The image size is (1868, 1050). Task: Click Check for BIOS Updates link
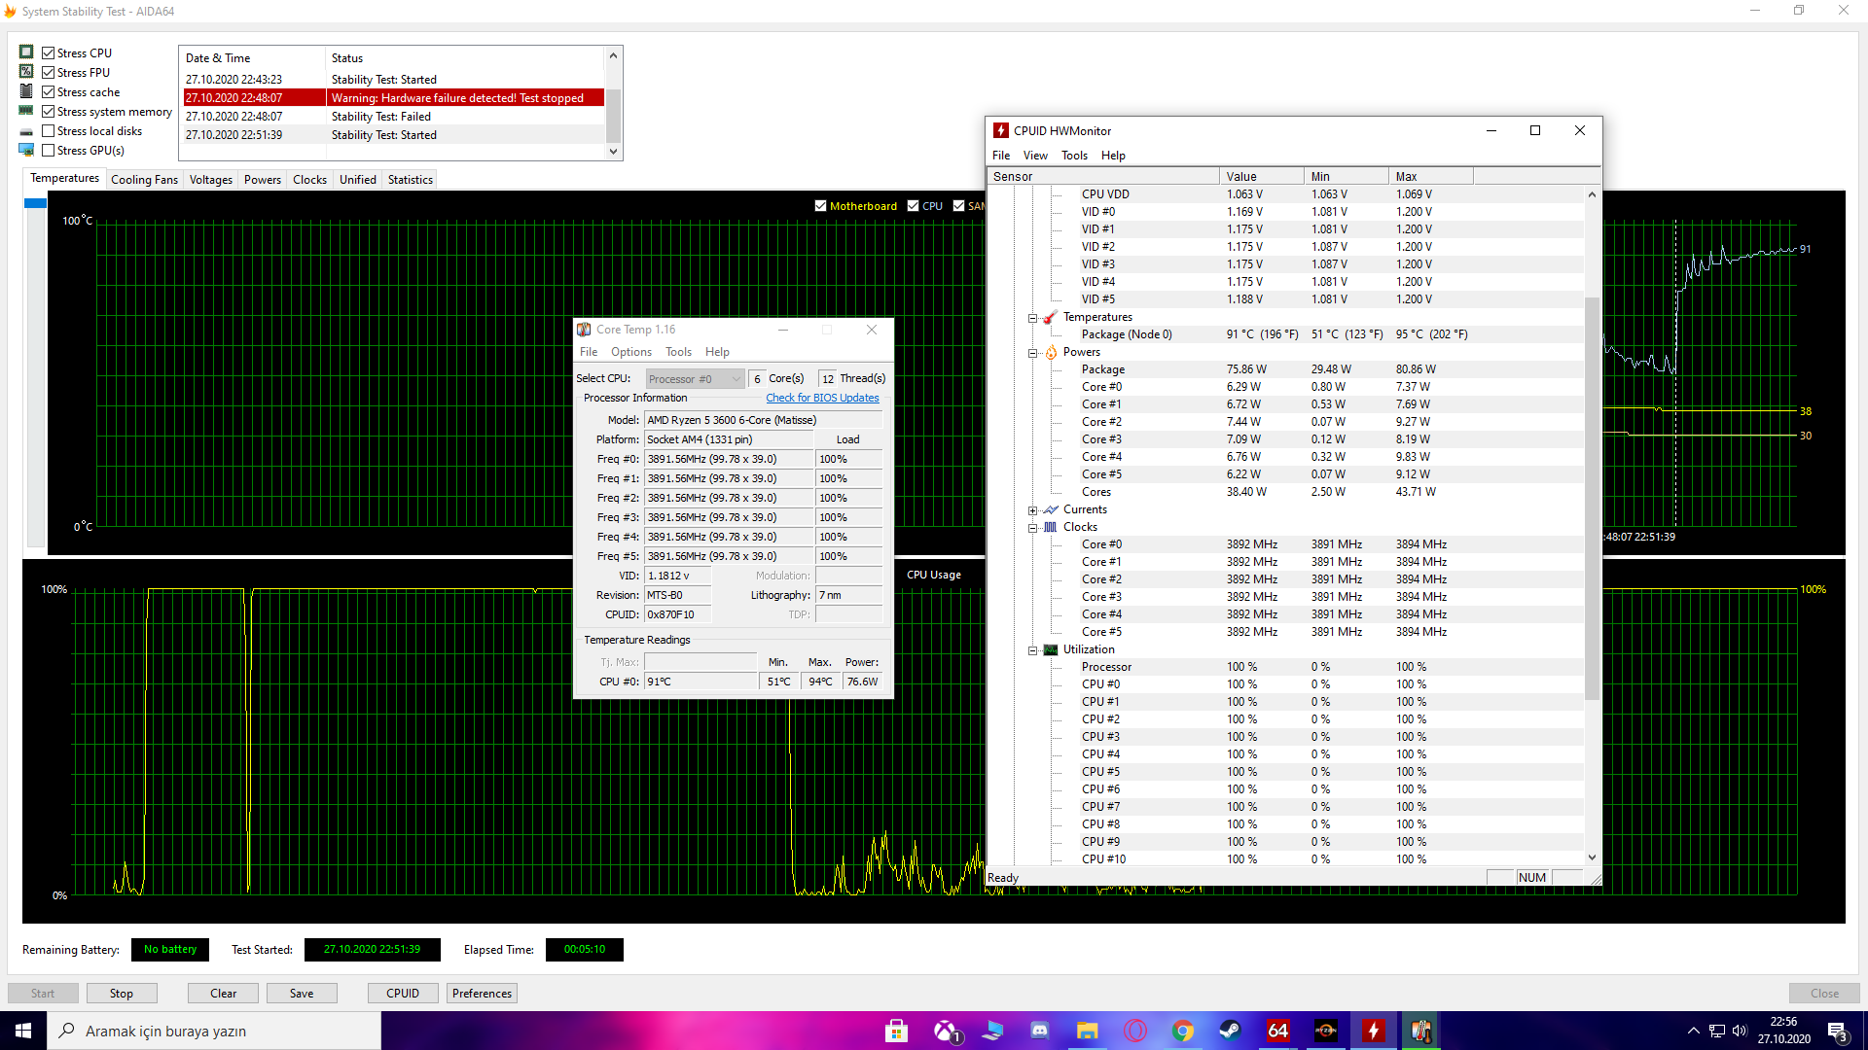821,398
